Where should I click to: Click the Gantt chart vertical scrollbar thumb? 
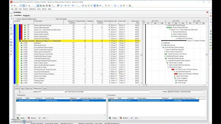coord(207,54)
